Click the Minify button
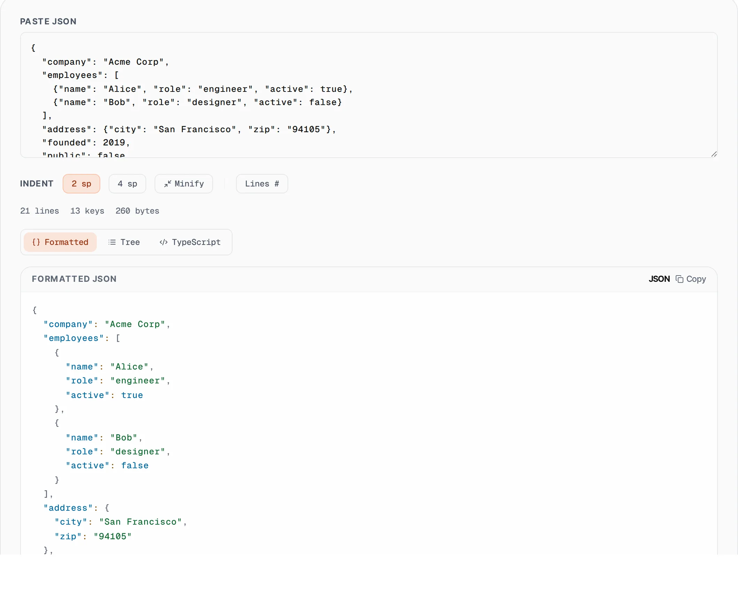The height and width of the screenshot is (597, 738). 183,184
